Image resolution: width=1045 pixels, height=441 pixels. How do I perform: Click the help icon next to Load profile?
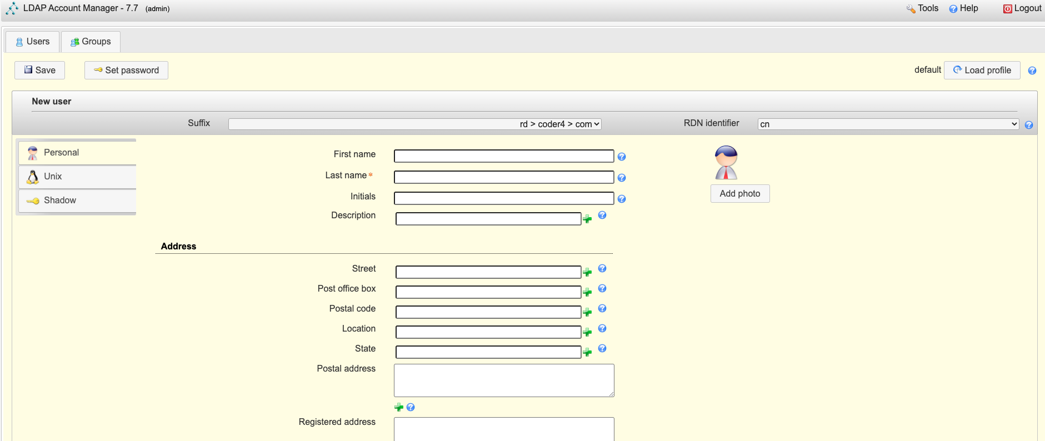pyautogui.click(x=1032, y=71)
